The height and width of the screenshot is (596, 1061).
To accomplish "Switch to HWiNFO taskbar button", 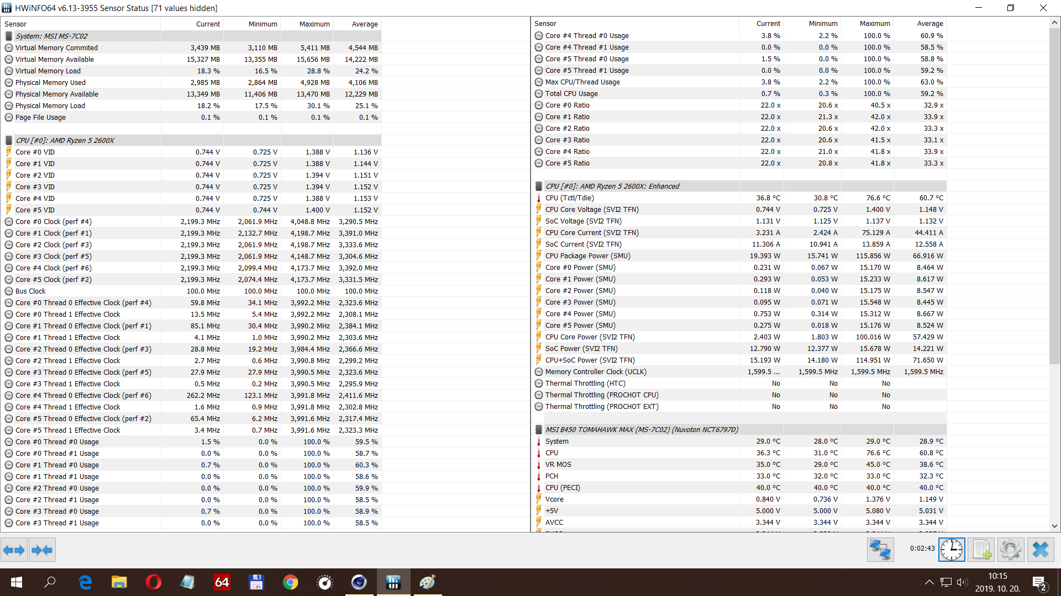I will [393, 582].
